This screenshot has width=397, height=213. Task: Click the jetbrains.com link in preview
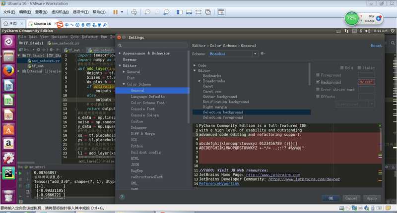point(273,175)
